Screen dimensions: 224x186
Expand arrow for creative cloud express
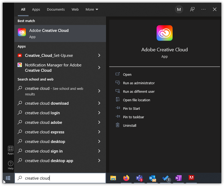(x=99, y=132)
